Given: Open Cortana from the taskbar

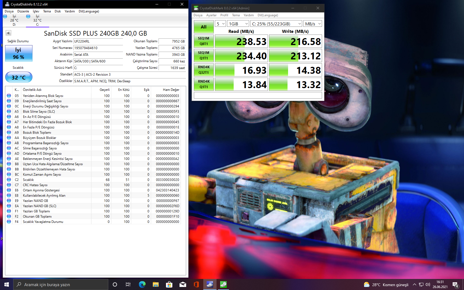Looking at the screenshot, I should point(115,284).
